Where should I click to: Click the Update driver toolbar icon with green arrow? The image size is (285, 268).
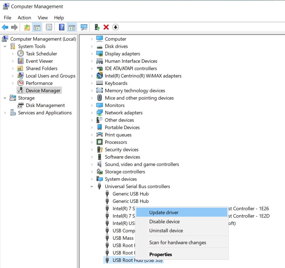97,27
